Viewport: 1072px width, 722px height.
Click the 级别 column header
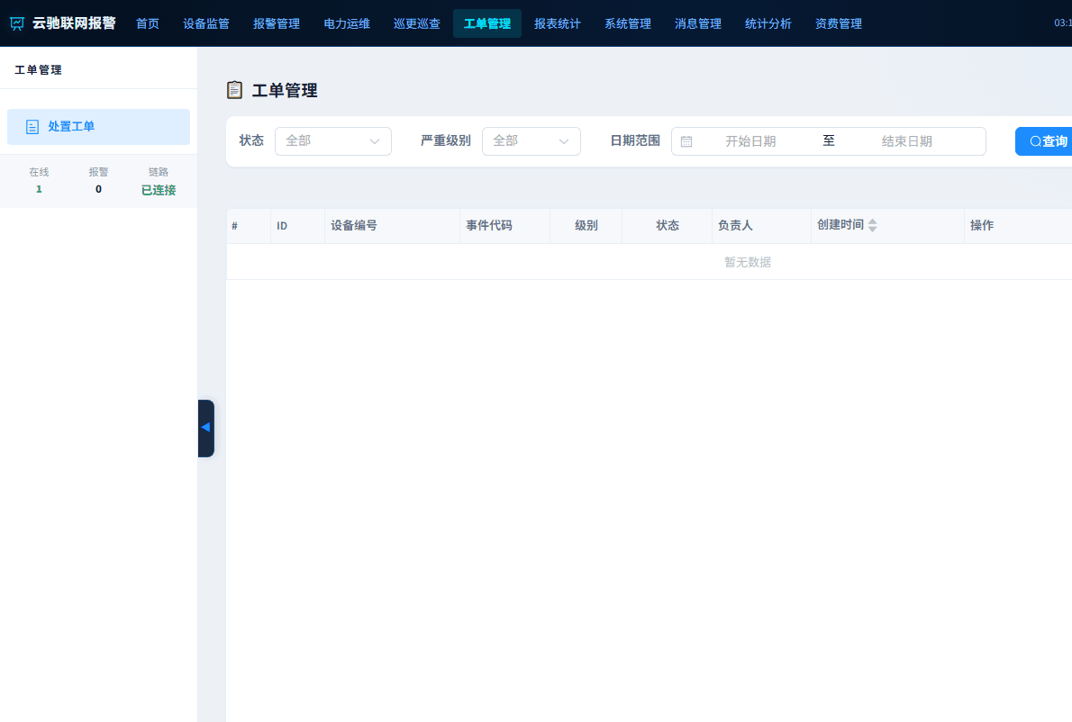586,225
